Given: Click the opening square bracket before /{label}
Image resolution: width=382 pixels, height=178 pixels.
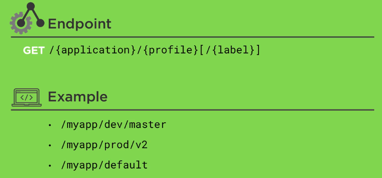Looking at the screenshot, I should click(201, 50).
